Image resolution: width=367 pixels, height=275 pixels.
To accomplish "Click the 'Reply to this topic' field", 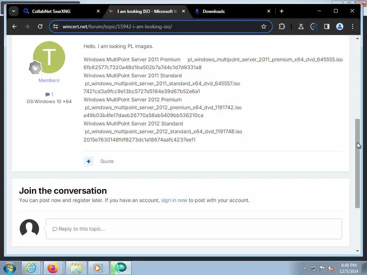I will pyautogui.click(x=194, y=229).
